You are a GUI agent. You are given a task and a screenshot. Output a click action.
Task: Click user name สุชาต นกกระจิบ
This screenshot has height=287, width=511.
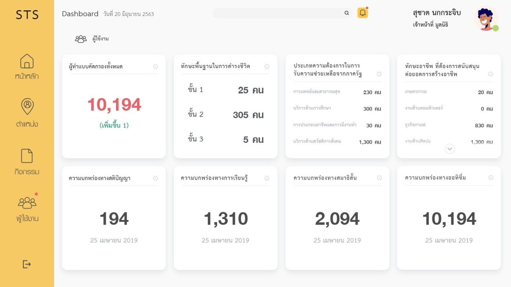[437, 13]
